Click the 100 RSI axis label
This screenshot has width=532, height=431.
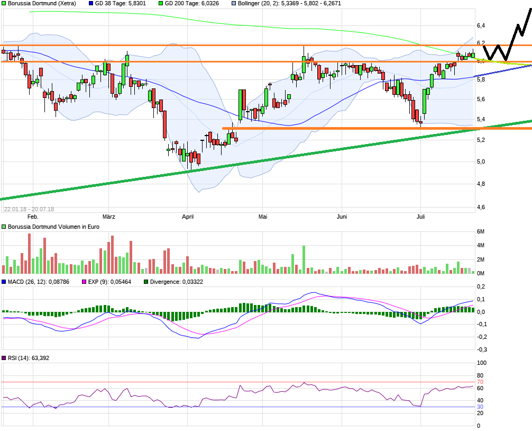click(482, 363)
